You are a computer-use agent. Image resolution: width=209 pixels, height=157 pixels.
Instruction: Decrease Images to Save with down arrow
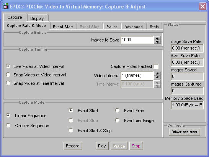157,42
